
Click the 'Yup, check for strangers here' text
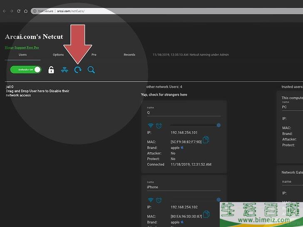[164, 95]
